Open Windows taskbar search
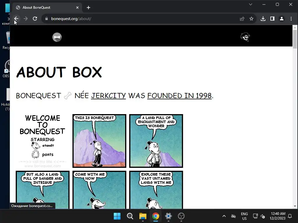The height and width of the screenshot is (223, 298). point(130,216)
